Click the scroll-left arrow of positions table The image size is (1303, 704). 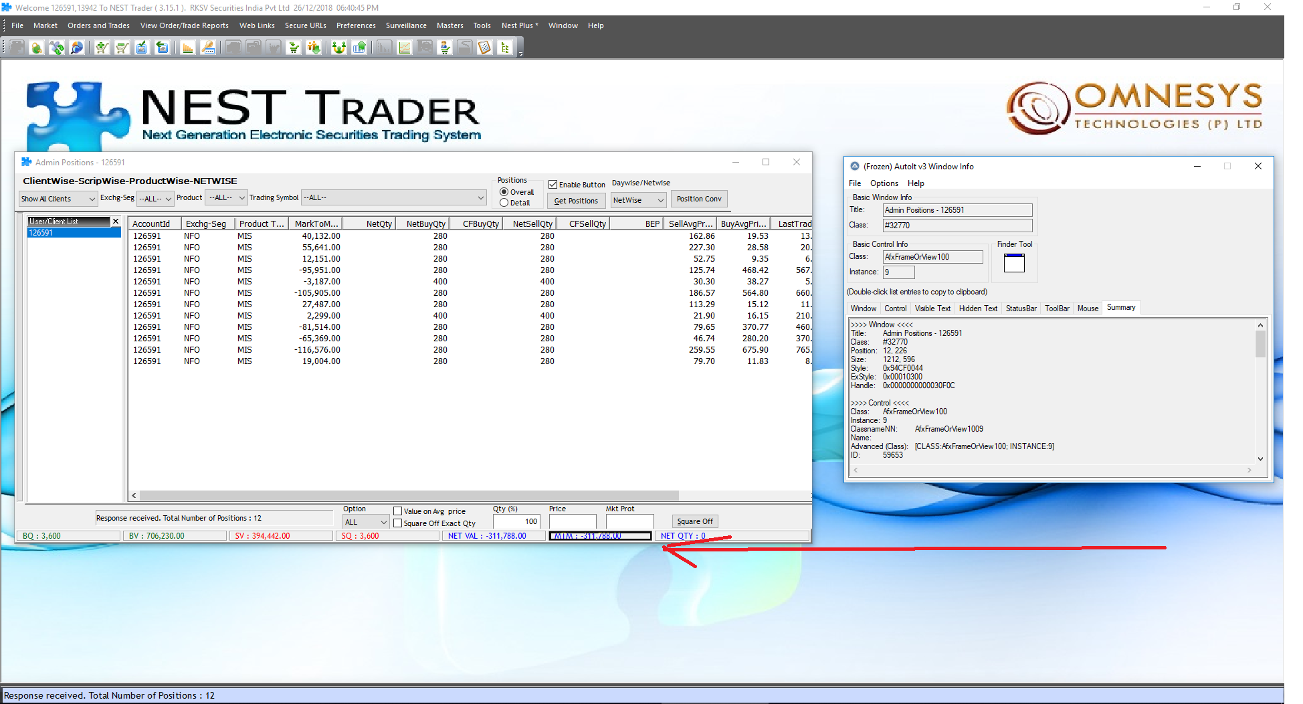tap(134, 496)
